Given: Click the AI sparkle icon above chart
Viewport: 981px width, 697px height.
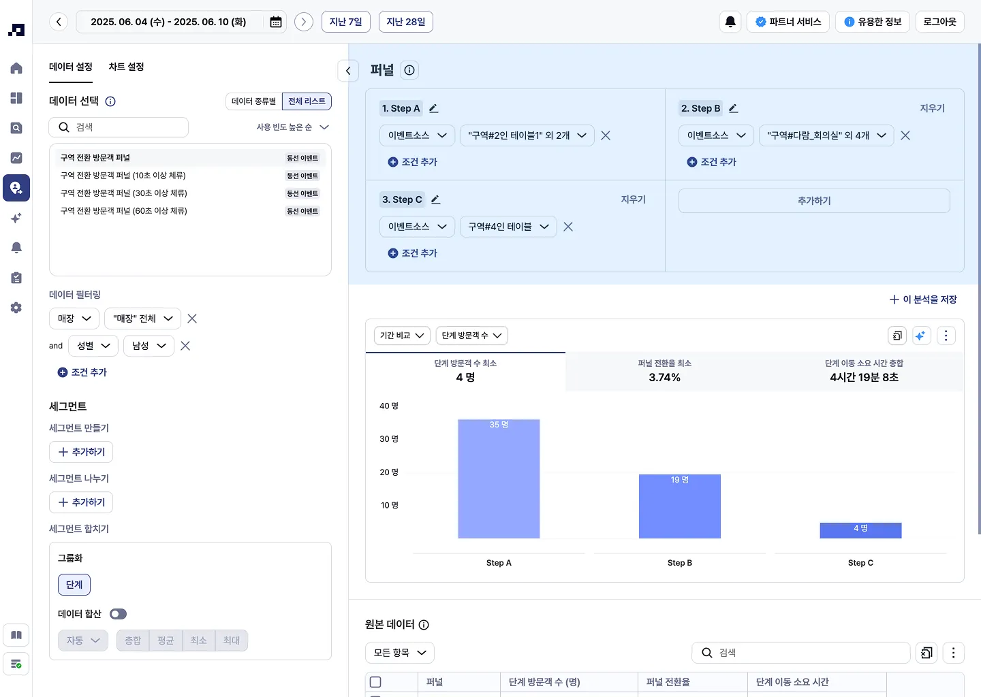Looking at the screenshot, I should point(920,336).
